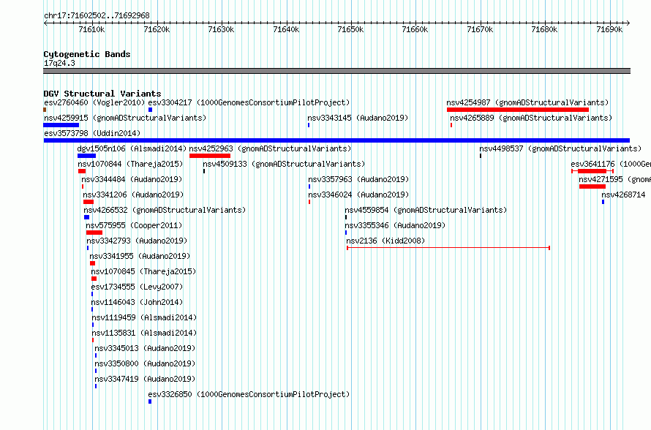Open esv1734555 (Levy2007) label

(x=137, y=287)
